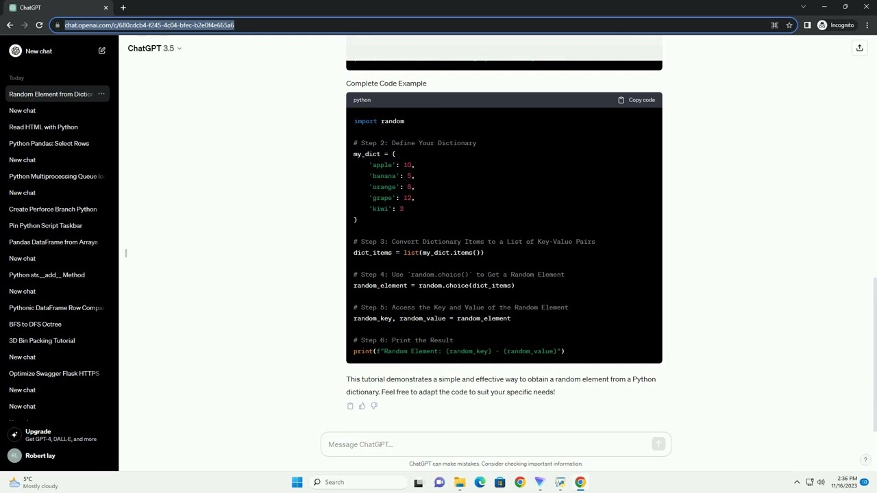Open Windows Start menu
877x493 pixels.
[297, 482]
